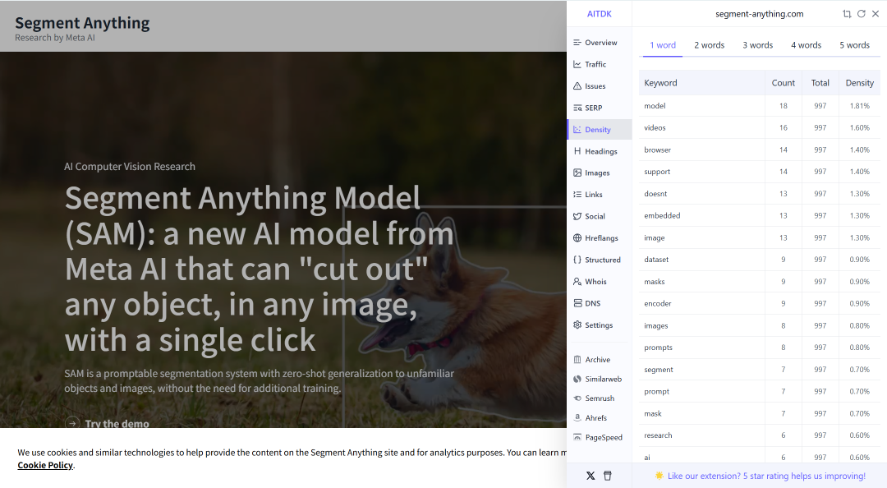Open the SERP section
This screenshot has width=887, height=488.
[588, 108]
